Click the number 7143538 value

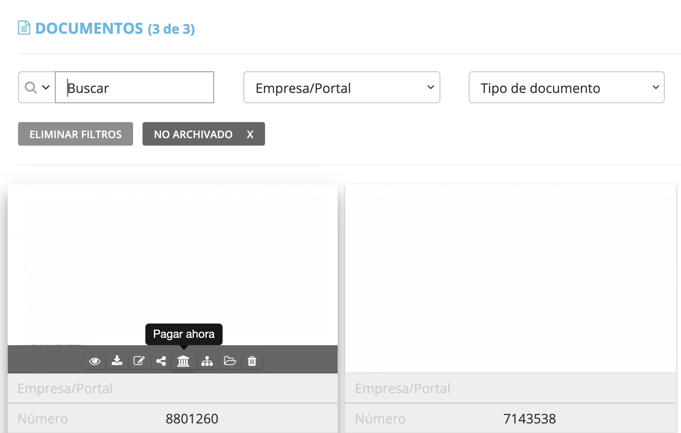[x=530, y=419]
